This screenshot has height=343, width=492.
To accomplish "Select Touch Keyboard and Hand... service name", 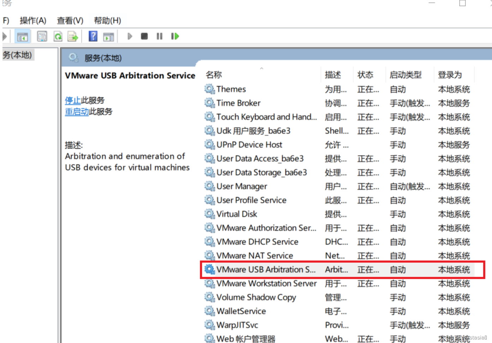I will (x=267, y=117).
